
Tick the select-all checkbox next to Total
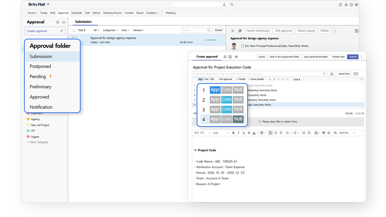pos(74,30)
